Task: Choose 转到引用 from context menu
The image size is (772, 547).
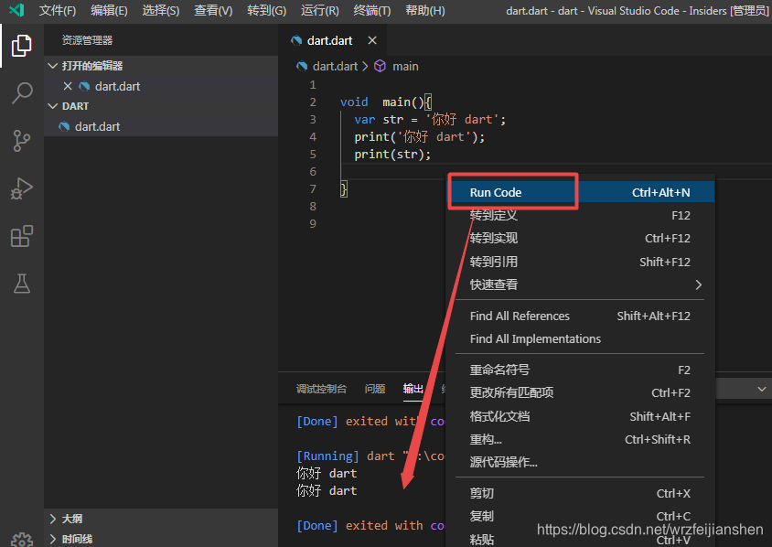Action: pos(580,262)
